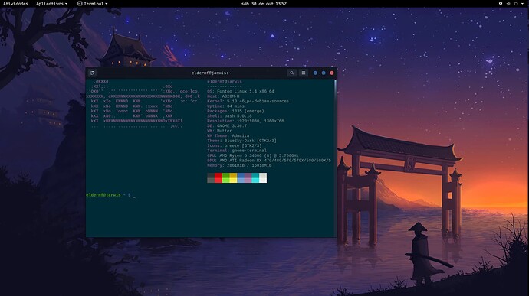Click the 'Icons: breeze [GTK2/3]' line
This screenshot has width=529, height=296.
point(235,145)
